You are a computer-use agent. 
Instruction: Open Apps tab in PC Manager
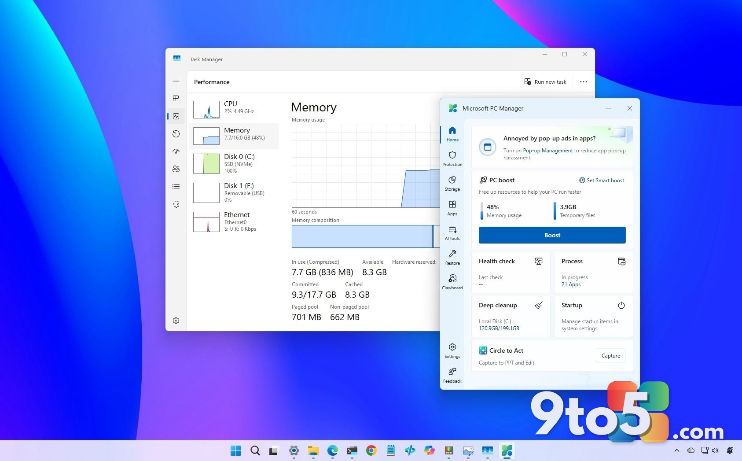coord(452,208)
